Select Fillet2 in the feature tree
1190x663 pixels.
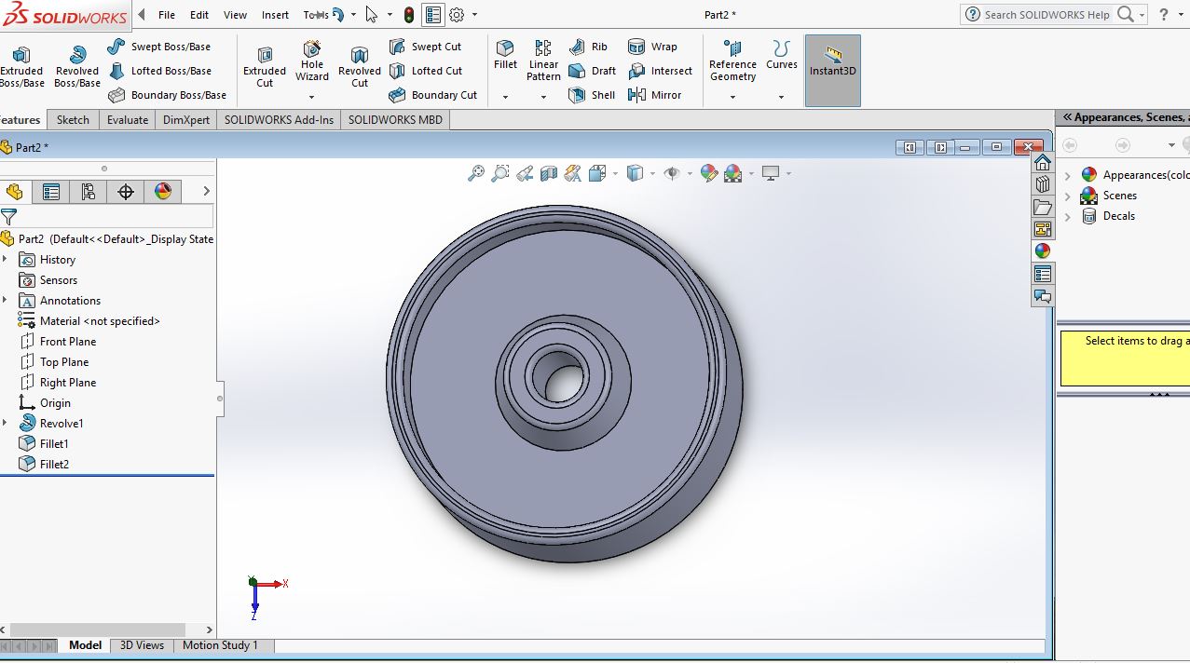tap(44, 465)
